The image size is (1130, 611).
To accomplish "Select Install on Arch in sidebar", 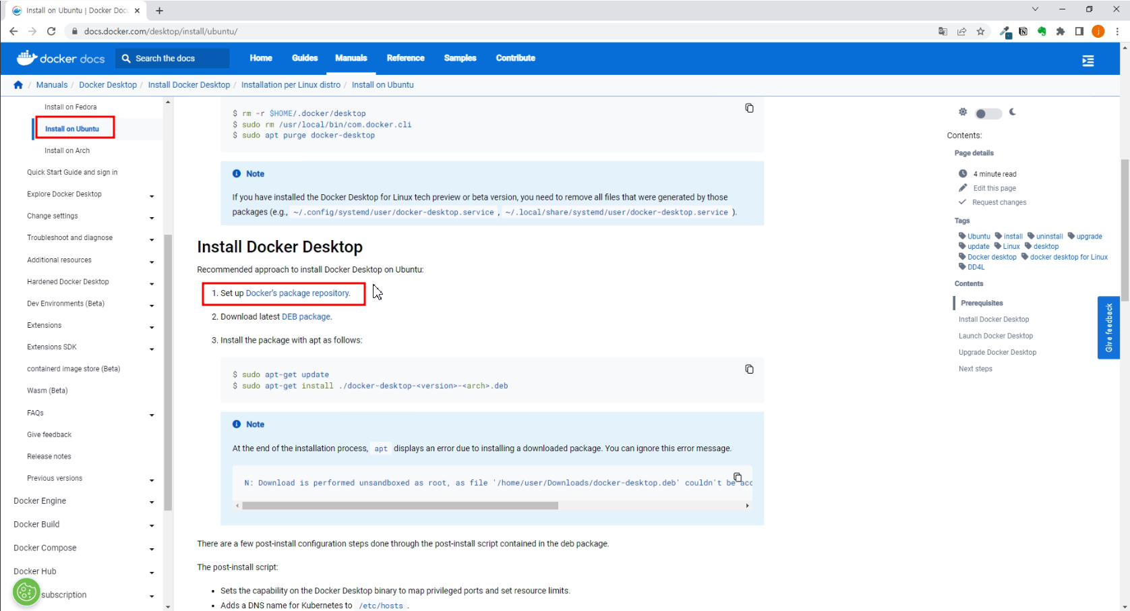I will coord(67,151).
